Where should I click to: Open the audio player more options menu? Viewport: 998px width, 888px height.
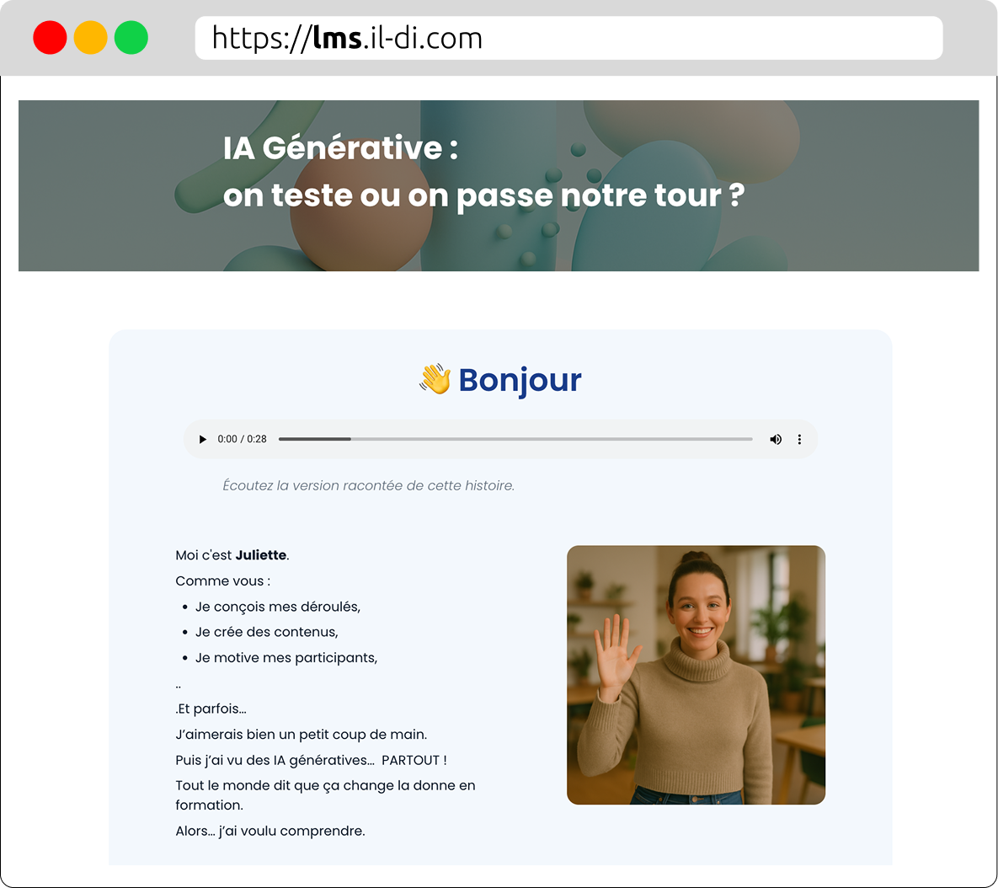point(799,439)
